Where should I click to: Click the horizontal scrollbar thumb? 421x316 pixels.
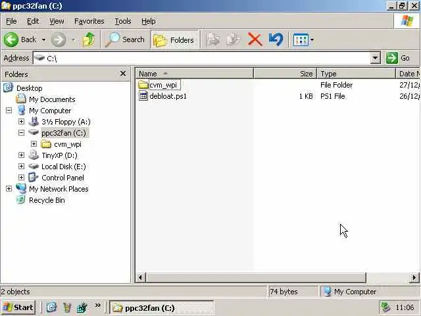(256, 277)
